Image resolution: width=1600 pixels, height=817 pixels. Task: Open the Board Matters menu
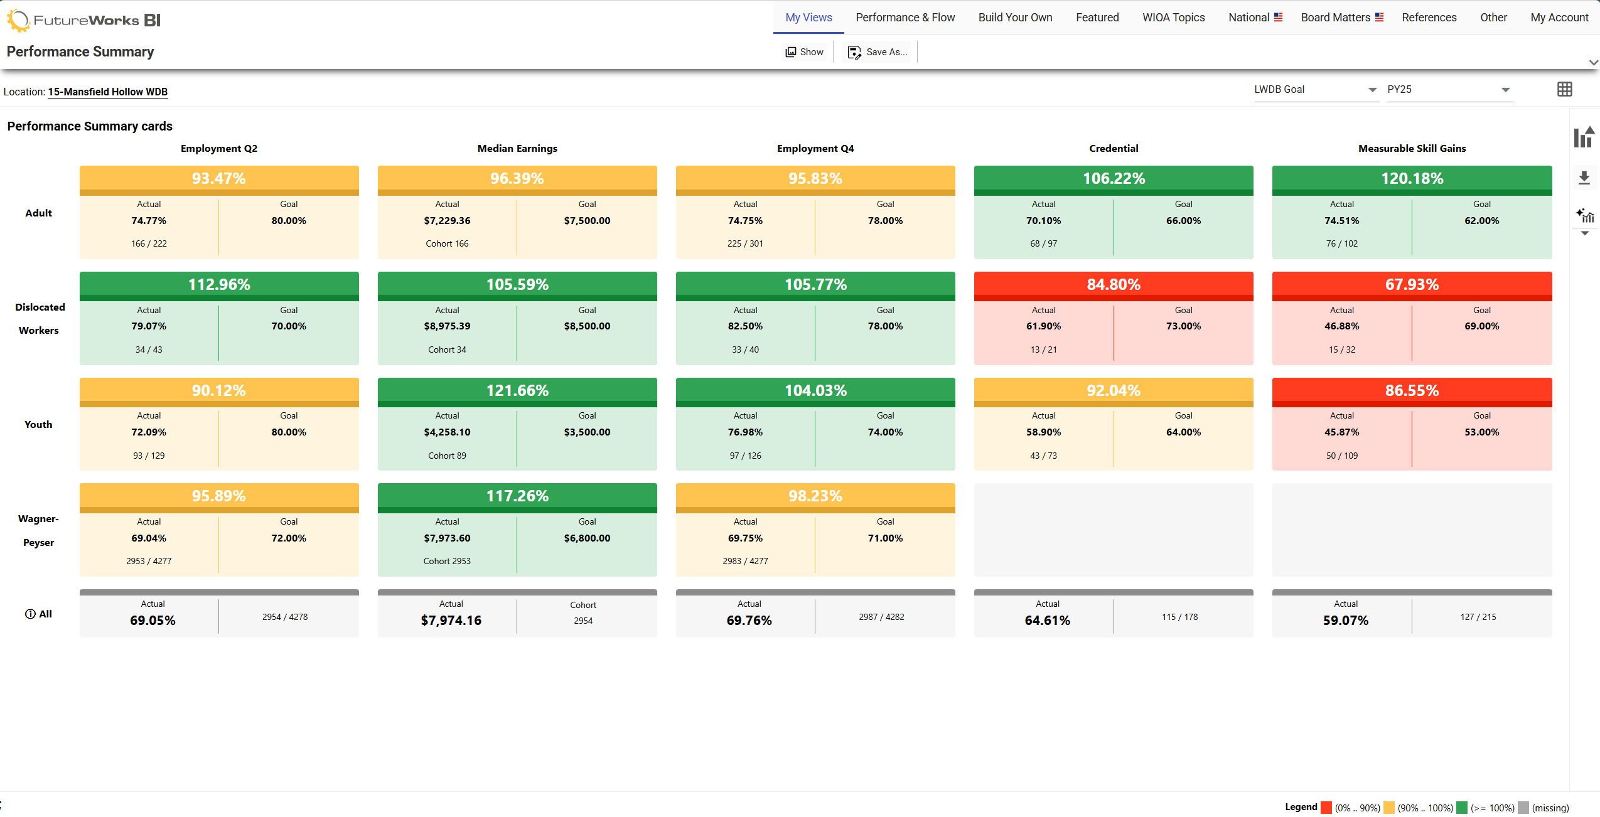(x=1341, y=18)
